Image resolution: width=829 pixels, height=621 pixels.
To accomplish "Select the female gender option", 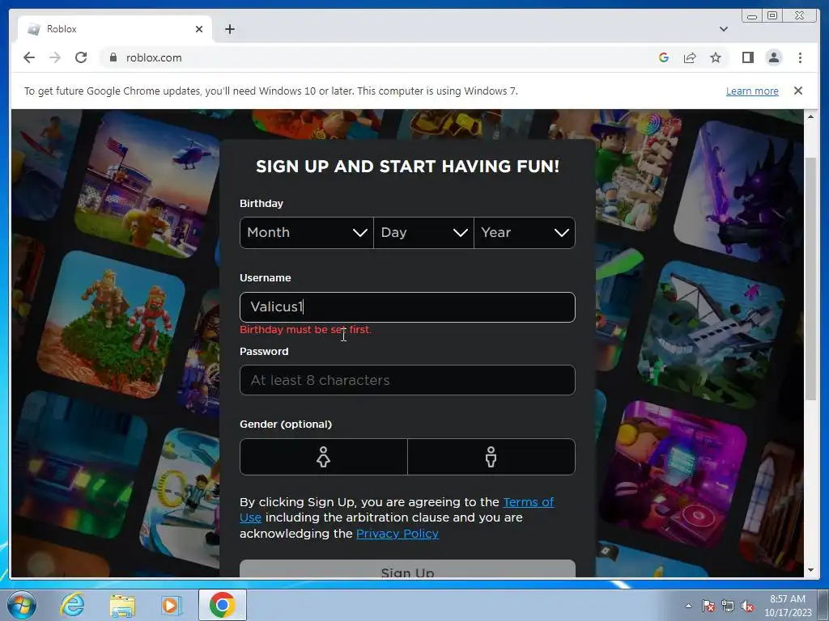I will point(324,457).
